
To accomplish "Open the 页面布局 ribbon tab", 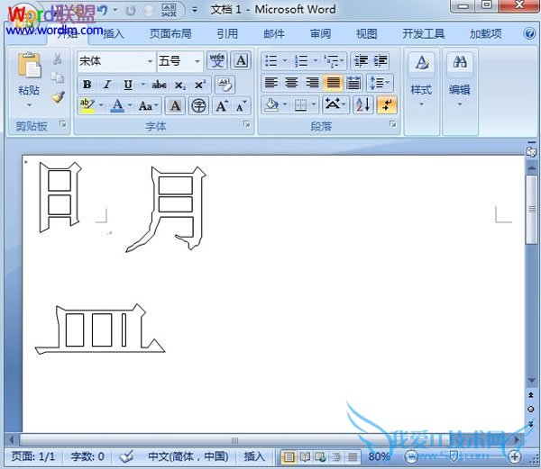I will pos(170,33).
